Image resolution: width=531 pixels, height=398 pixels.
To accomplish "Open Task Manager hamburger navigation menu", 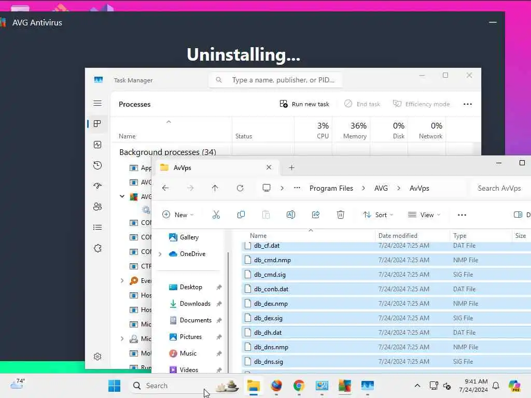I will tap(97, 103).
